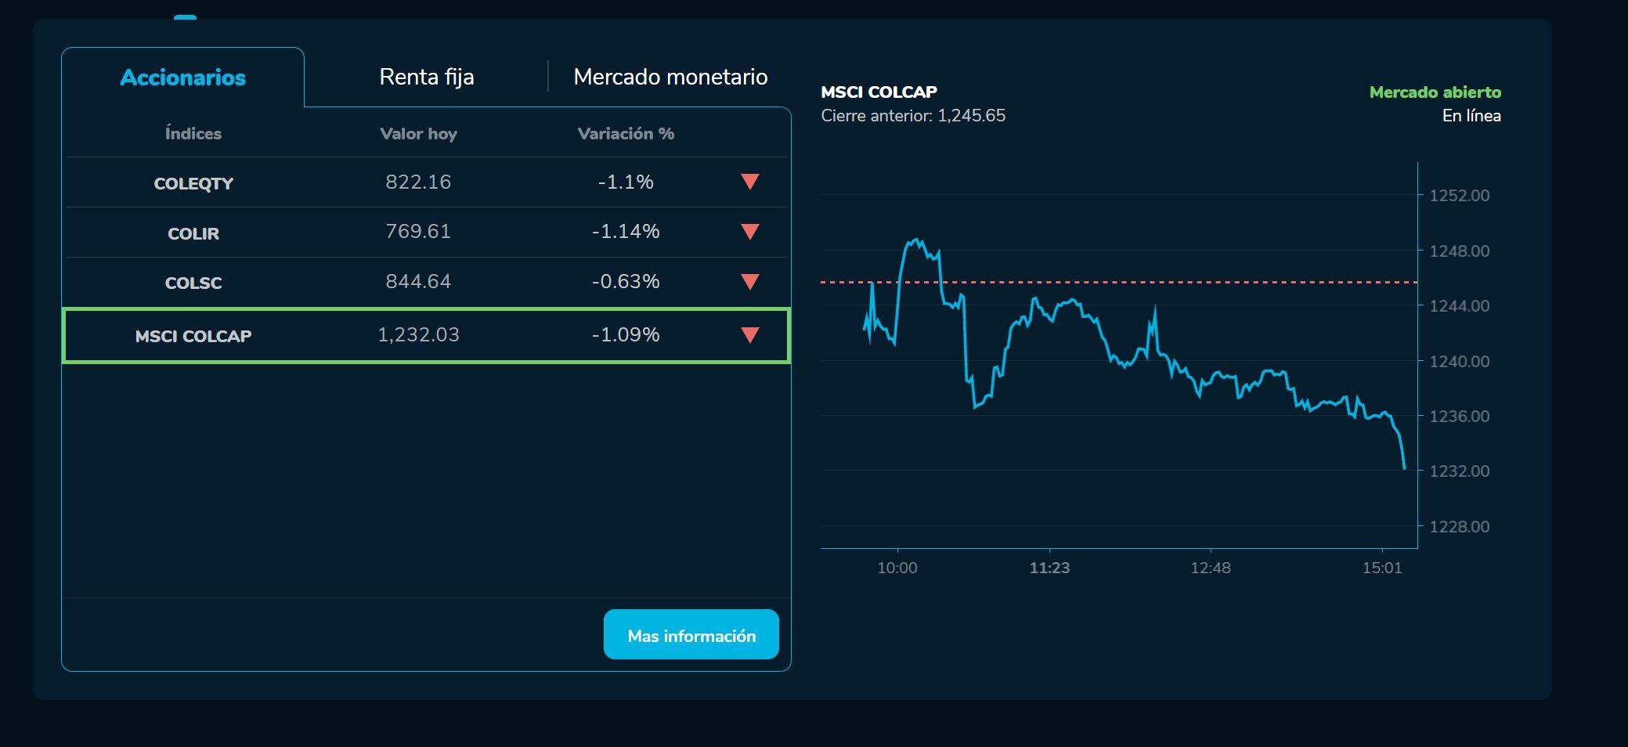This screenshot has height=747, width=1628.
Task: Switch to the 'Renta fija' tab
Action: pyautogui.click(x=427, y=76)
